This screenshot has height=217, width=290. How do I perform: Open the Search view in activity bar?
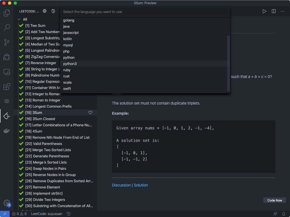coord(7,28)
